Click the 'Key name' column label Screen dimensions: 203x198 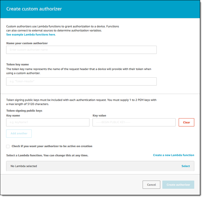pos(13,116)
